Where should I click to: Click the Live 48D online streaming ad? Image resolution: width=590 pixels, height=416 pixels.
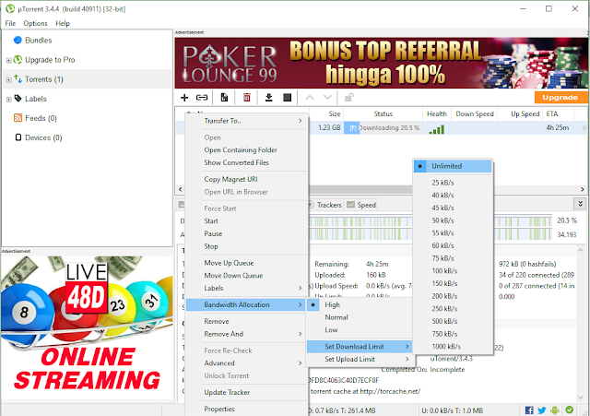(x=87, y=327)
